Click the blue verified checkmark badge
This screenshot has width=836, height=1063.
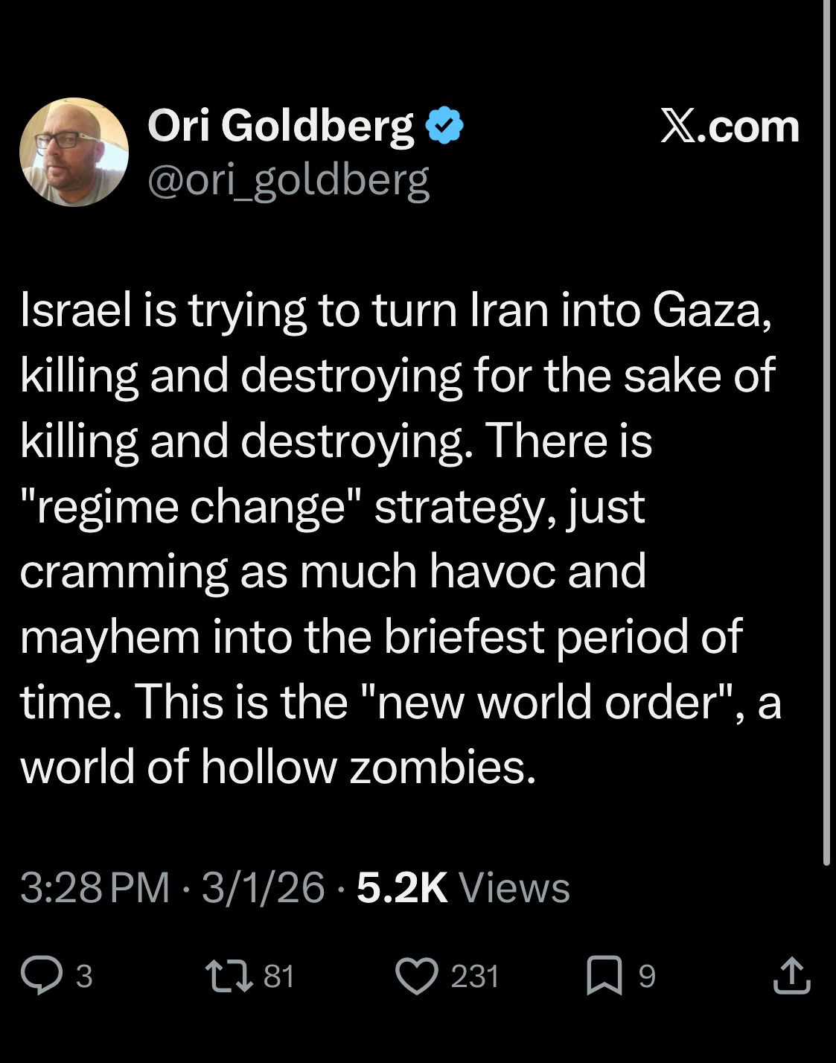point(444,127)
